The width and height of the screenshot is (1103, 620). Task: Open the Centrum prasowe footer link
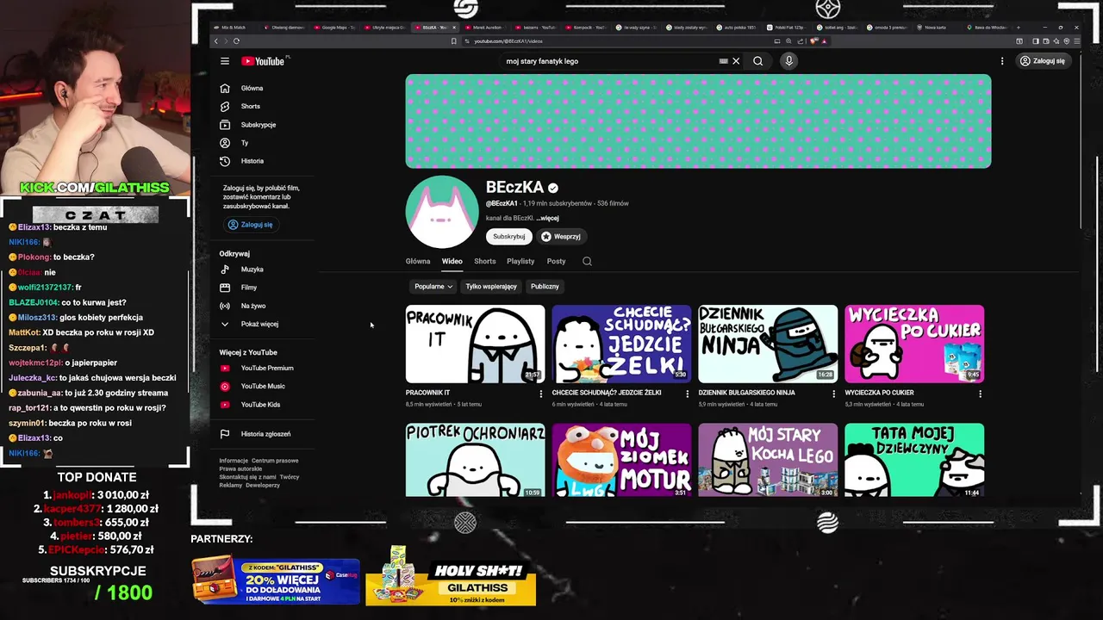(x=275, y=461)
